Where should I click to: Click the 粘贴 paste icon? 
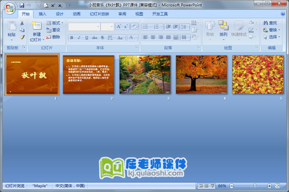[12, 26]
